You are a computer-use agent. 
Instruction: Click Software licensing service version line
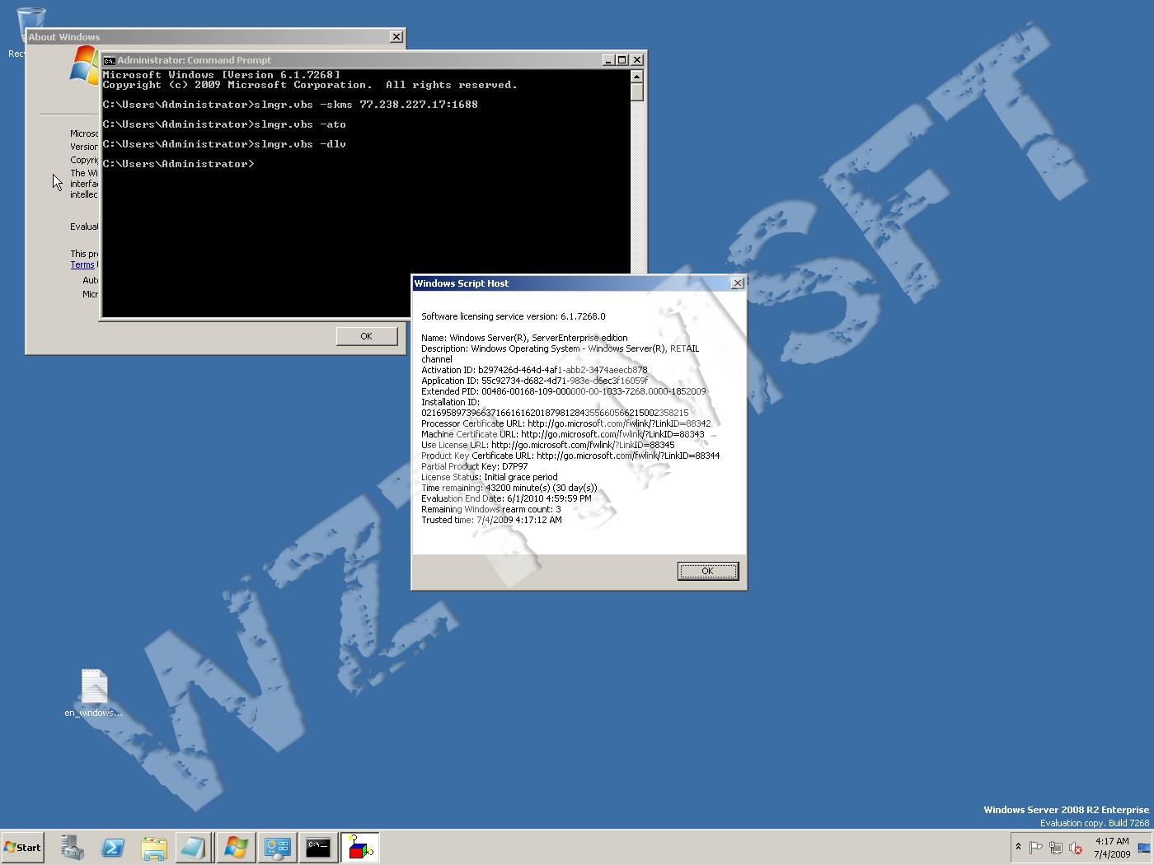(514, 316)
